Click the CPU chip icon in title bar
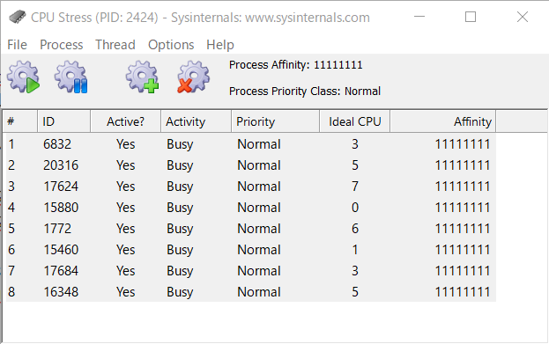 click(17, 17)
